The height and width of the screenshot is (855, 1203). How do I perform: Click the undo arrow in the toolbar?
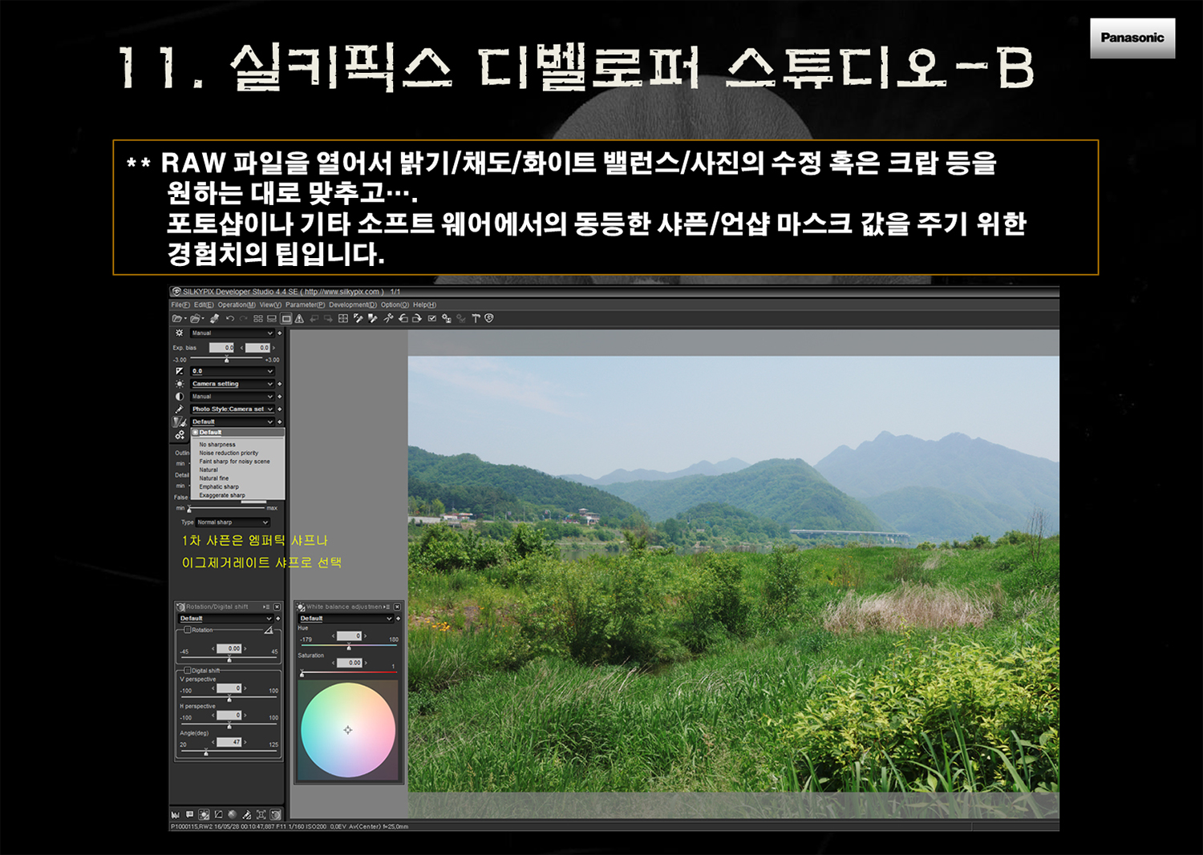pyautogui.click(x=230, y=319)
